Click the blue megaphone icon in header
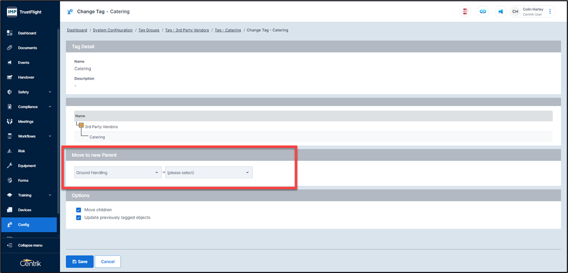 coord(500,11)
